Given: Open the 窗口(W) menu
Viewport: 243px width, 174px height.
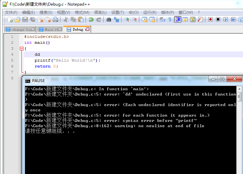Looking at the screenshot, I should 186,13.
